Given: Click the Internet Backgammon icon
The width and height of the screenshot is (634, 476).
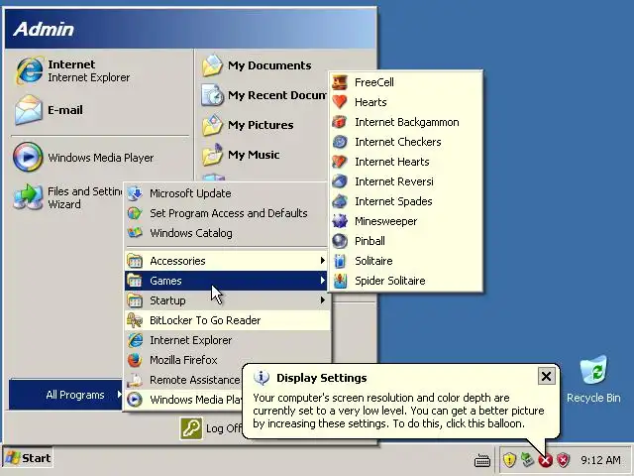Looking at the screenshot, I should [340, 122].
